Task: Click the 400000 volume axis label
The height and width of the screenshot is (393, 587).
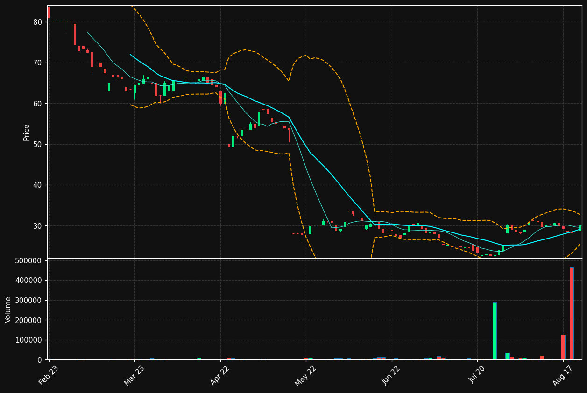Action: pyautogui.click(x=28, y=281)
